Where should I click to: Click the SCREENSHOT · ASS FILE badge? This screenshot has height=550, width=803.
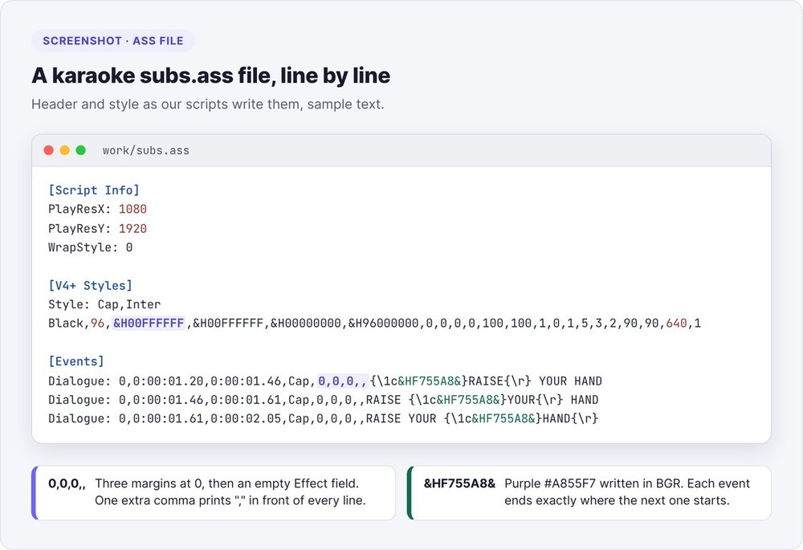pyautogui.click(x=113, y=41)
